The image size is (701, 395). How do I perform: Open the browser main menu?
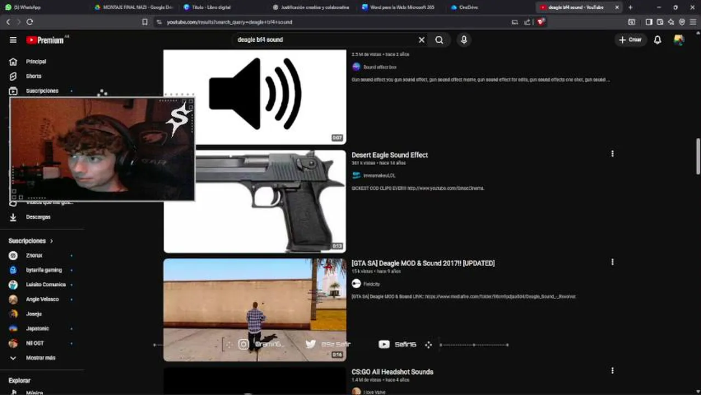pyautogui.click(x=693, y=22)
